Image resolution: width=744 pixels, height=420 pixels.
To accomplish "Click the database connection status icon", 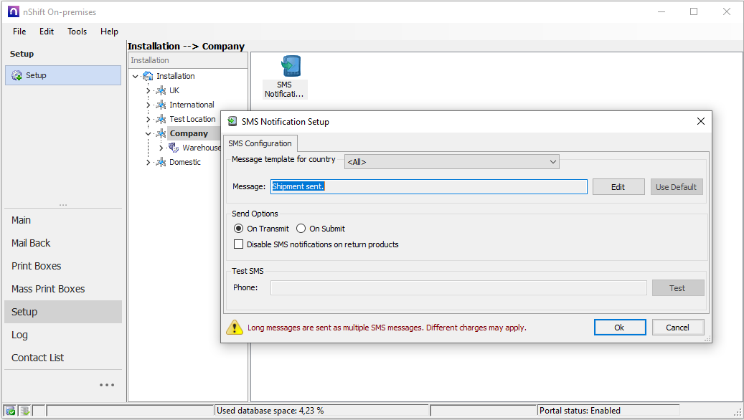I will [x=9, y=409].
